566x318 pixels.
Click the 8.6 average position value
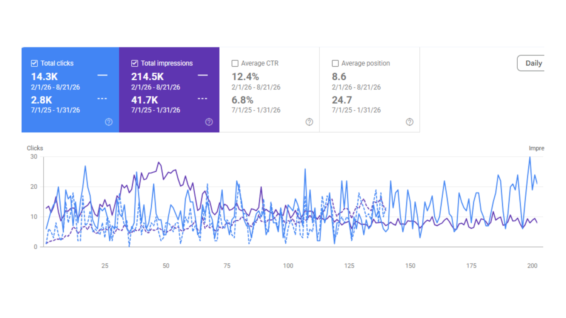339,77
